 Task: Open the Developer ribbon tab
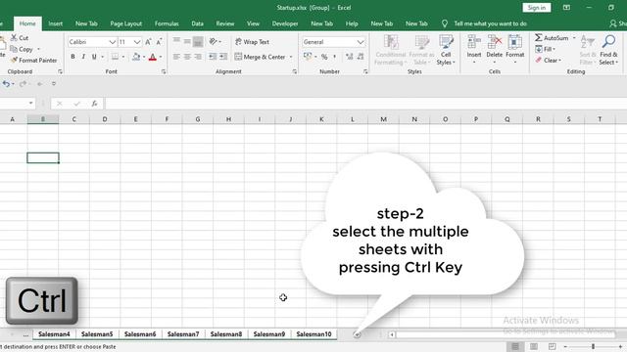click(x=285, y=23)
